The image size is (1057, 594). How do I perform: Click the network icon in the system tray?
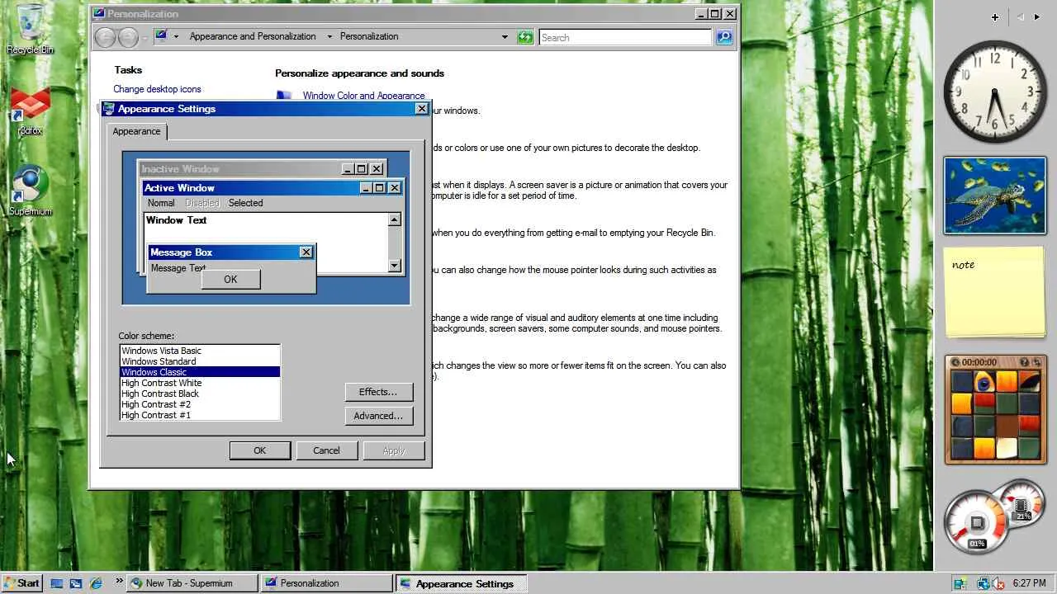(x=982, y=583)
